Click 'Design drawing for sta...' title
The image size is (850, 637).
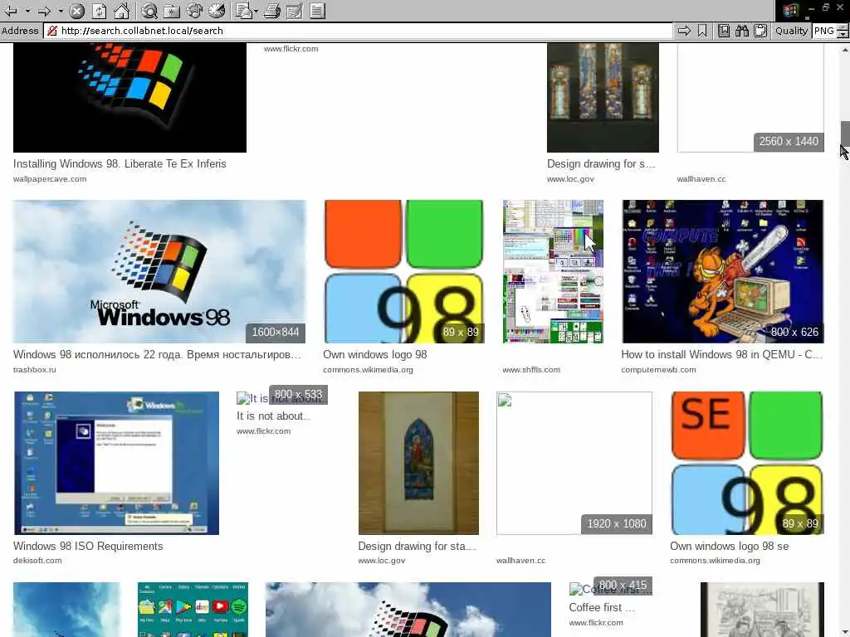tap(417, 546)
